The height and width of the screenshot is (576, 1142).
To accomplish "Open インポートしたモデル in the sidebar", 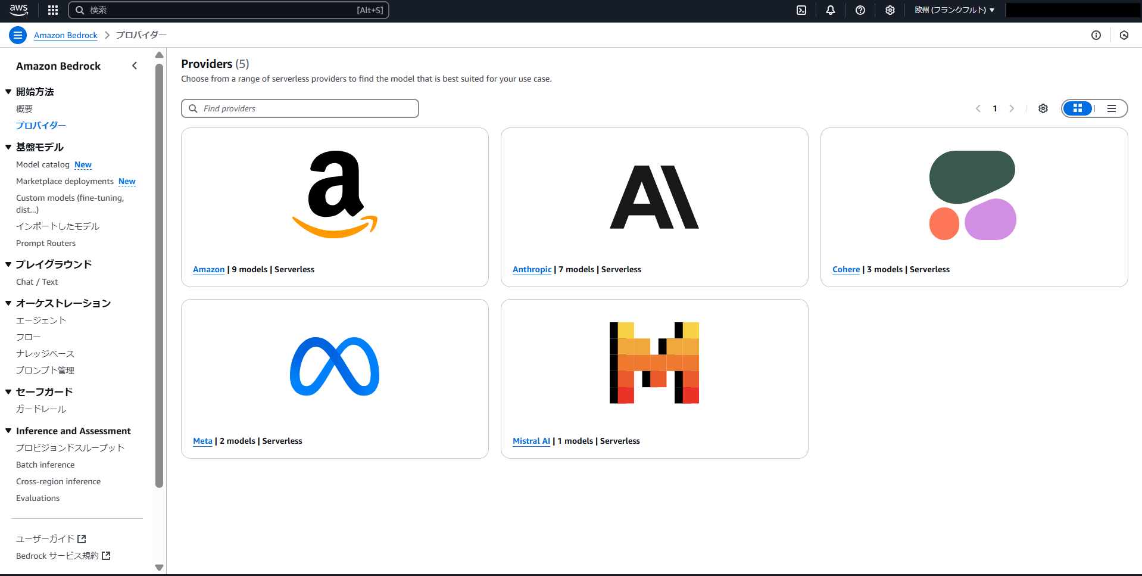I will [x=58, y=226].
